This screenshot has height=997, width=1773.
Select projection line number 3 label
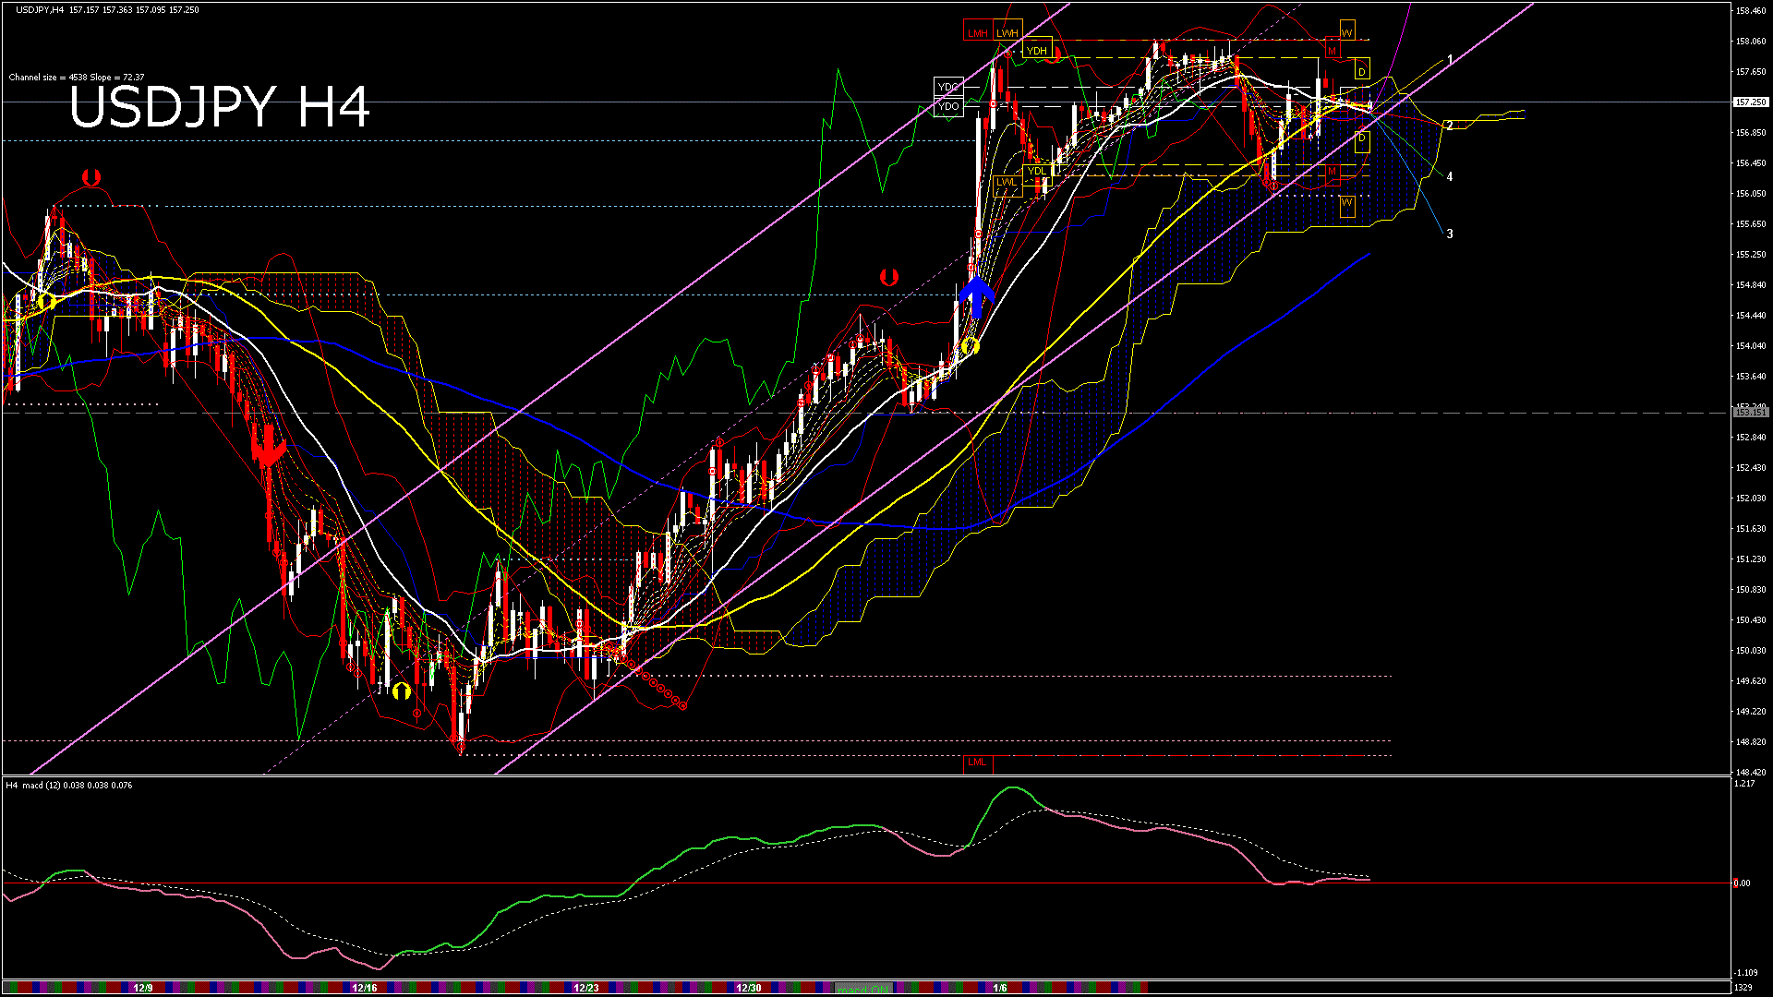(1449, 234)
